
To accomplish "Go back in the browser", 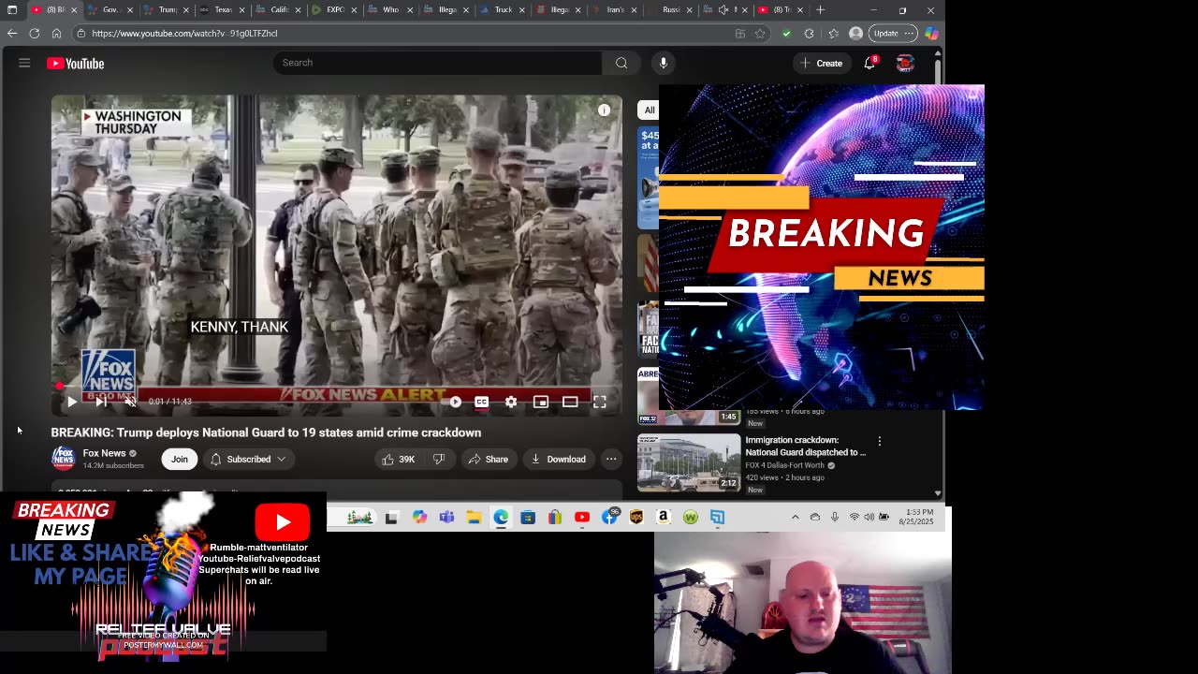I will (x=12, y=33).
